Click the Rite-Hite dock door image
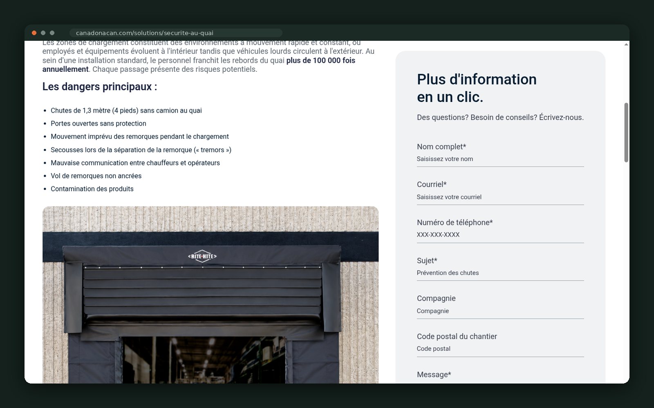This screenshot has height=408, width=654. [x=211, y=295]
